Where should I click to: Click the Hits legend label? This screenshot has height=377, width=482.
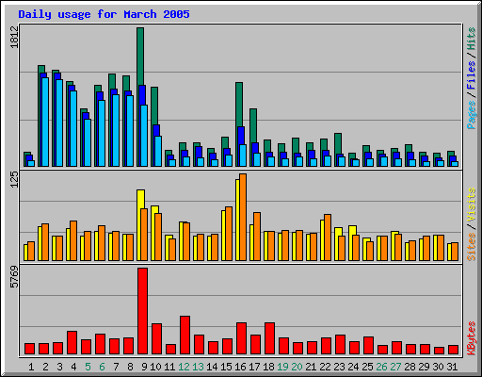click(x=471, y=39)
